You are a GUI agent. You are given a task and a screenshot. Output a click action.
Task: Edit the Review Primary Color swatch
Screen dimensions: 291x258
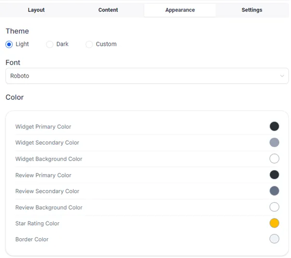point(274,175)
